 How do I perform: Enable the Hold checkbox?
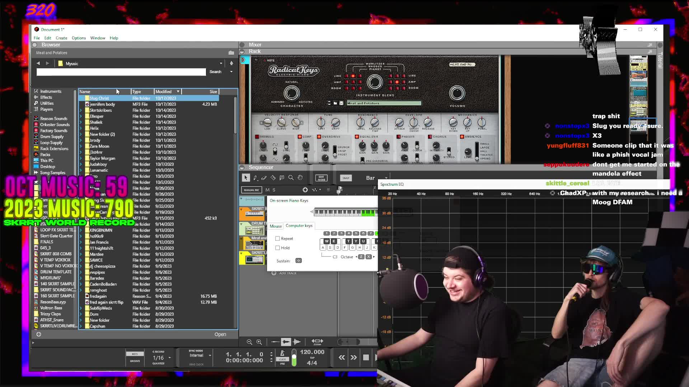(277, 248)
